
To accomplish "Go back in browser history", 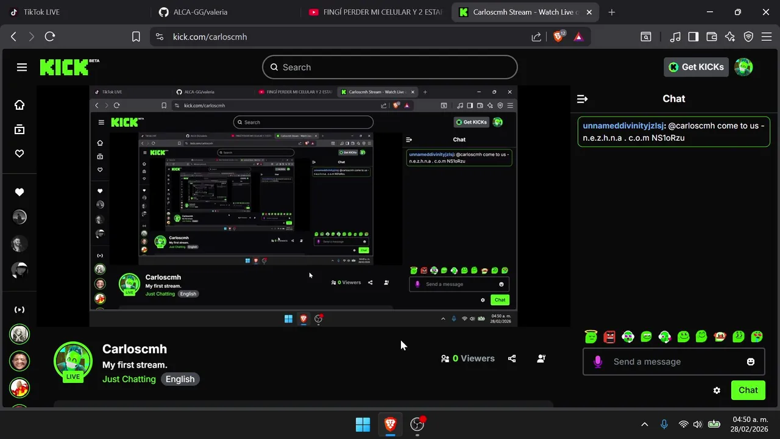I will click(13, 37).
